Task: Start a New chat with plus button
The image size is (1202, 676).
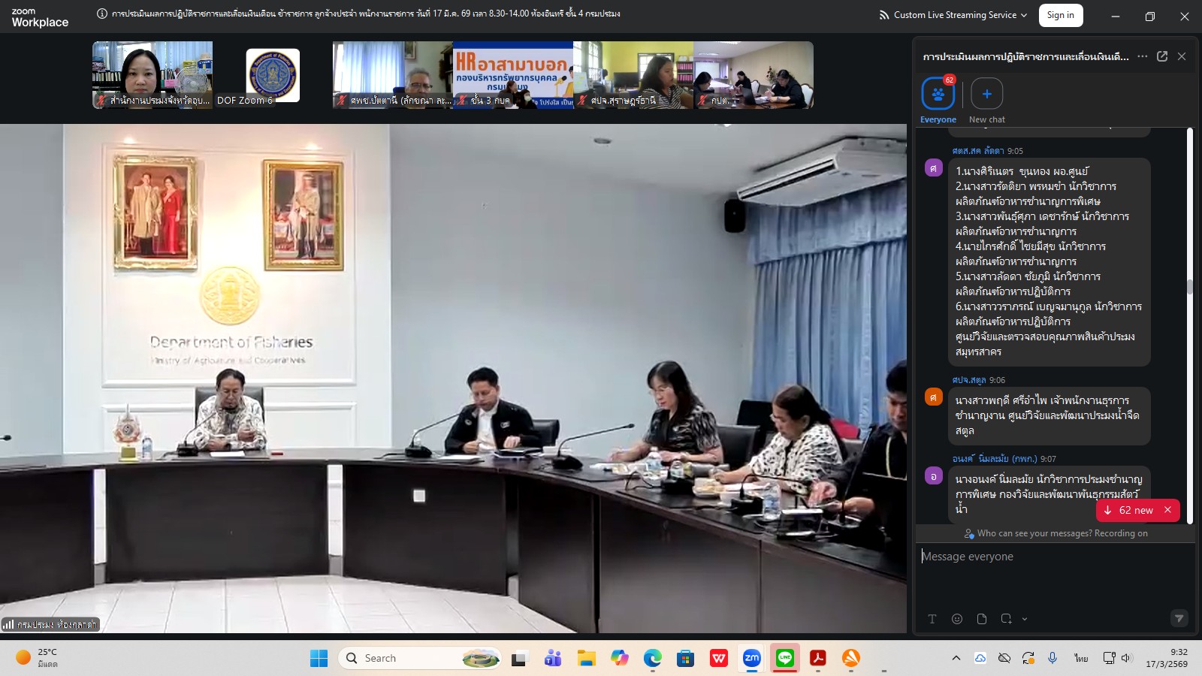Action: click(x=986, y=94)
